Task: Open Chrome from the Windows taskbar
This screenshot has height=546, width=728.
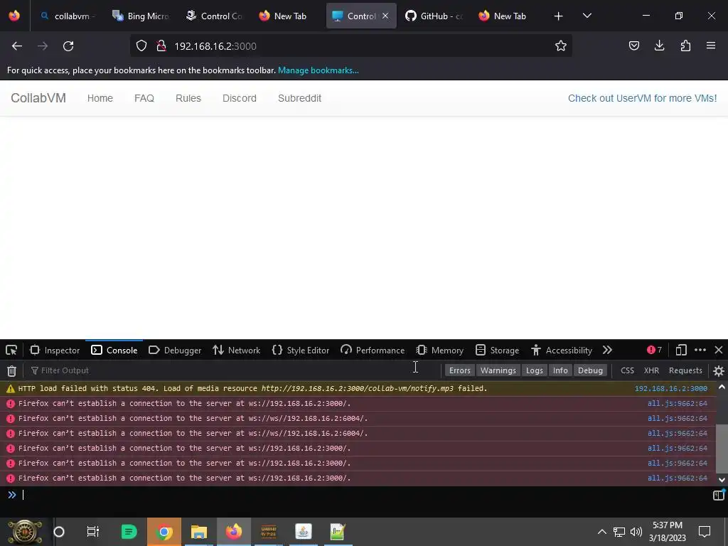Action: click(164, 532)
